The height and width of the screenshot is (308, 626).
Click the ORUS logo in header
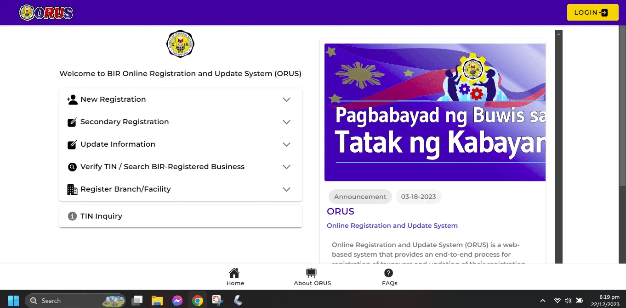click(46, 12)
